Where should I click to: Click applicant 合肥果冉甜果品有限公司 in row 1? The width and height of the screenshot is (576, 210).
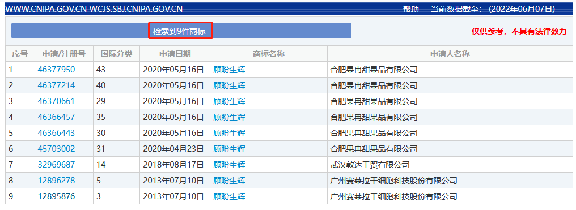pyautogui.click(x=374, y=70)
